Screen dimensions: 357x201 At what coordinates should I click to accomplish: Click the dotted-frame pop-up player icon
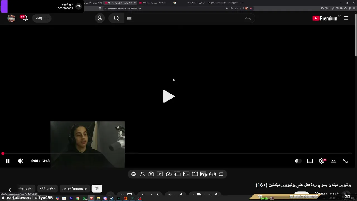tap(177, 174)
